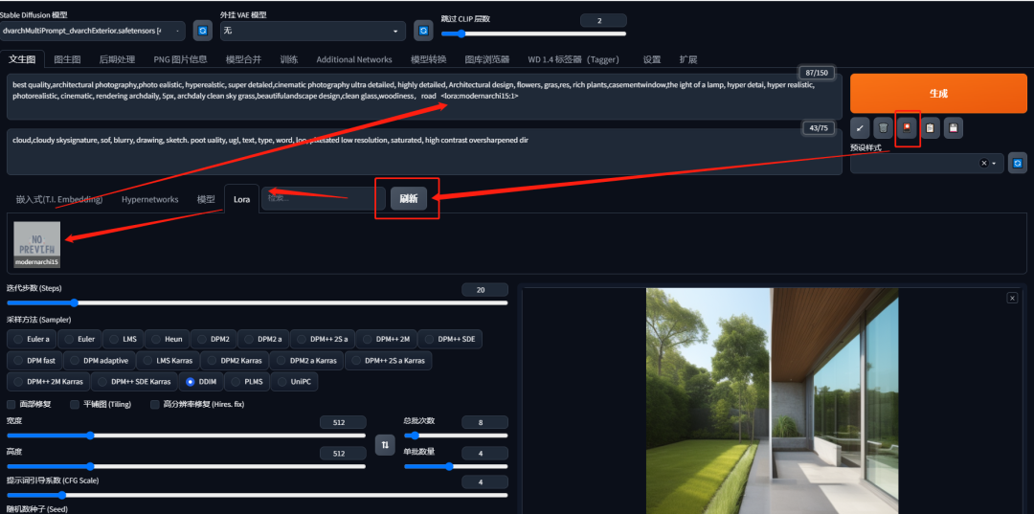This screenshot has height=514, width=1034.
Task: Click the CLIP skip layers slider
Action: point(533,34)
